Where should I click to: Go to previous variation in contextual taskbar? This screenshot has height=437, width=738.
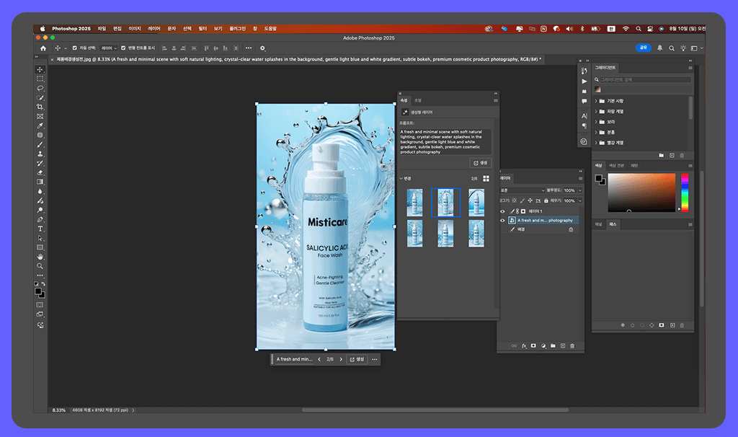click(319, 359)
